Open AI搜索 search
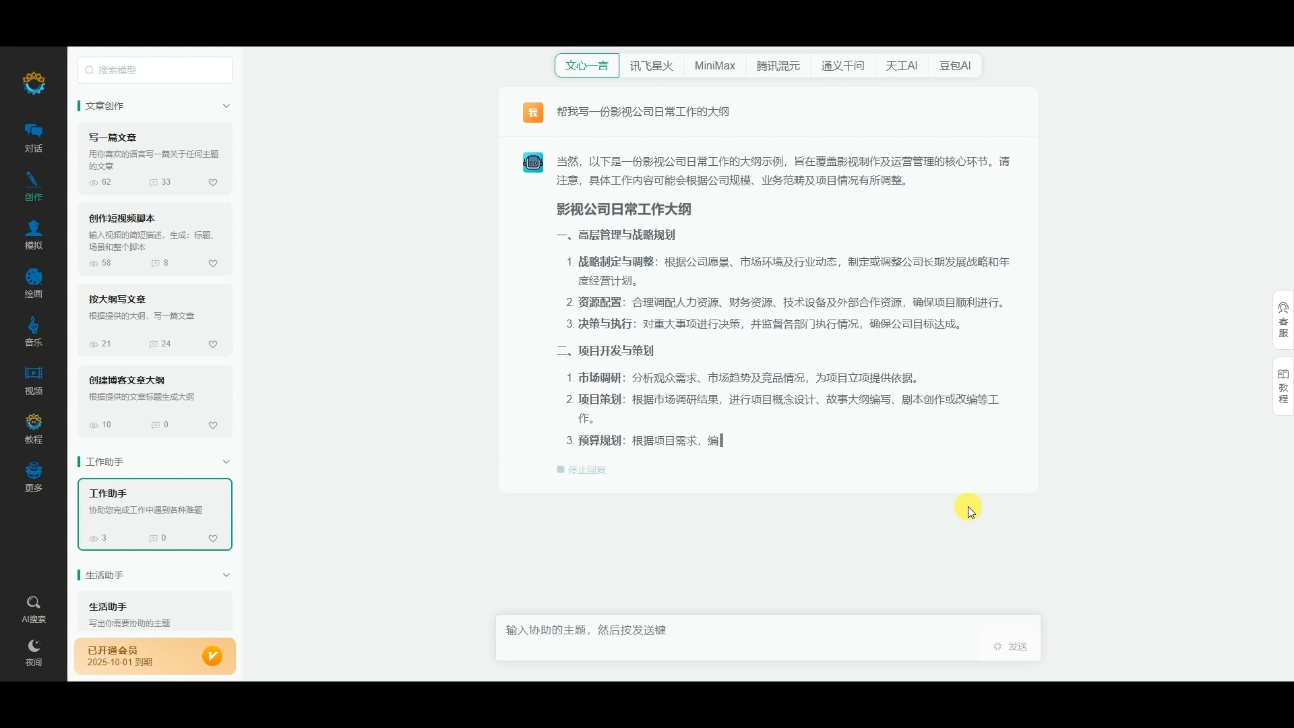 (x=34, y=610)
